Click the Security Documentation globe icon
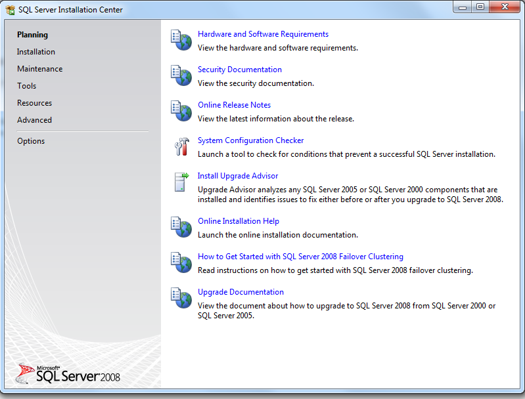The image size is (525, 399). tap(181, 75)
